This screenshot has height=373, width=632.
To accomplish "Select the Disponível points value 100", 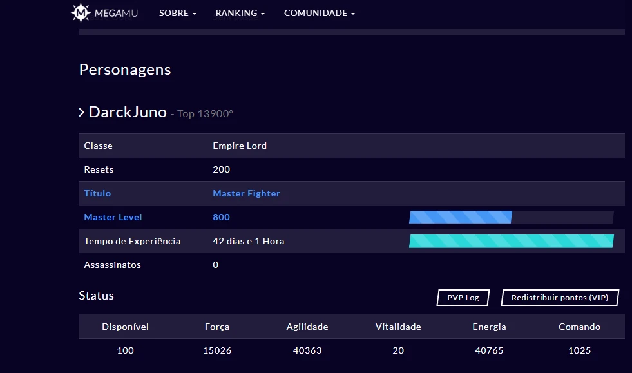I will pyautogui.click(x=126, y=350).
